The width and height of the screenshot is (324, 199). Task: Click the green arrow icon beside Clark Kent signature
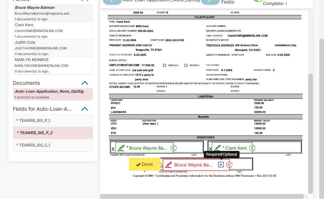[x=252, y=148]
